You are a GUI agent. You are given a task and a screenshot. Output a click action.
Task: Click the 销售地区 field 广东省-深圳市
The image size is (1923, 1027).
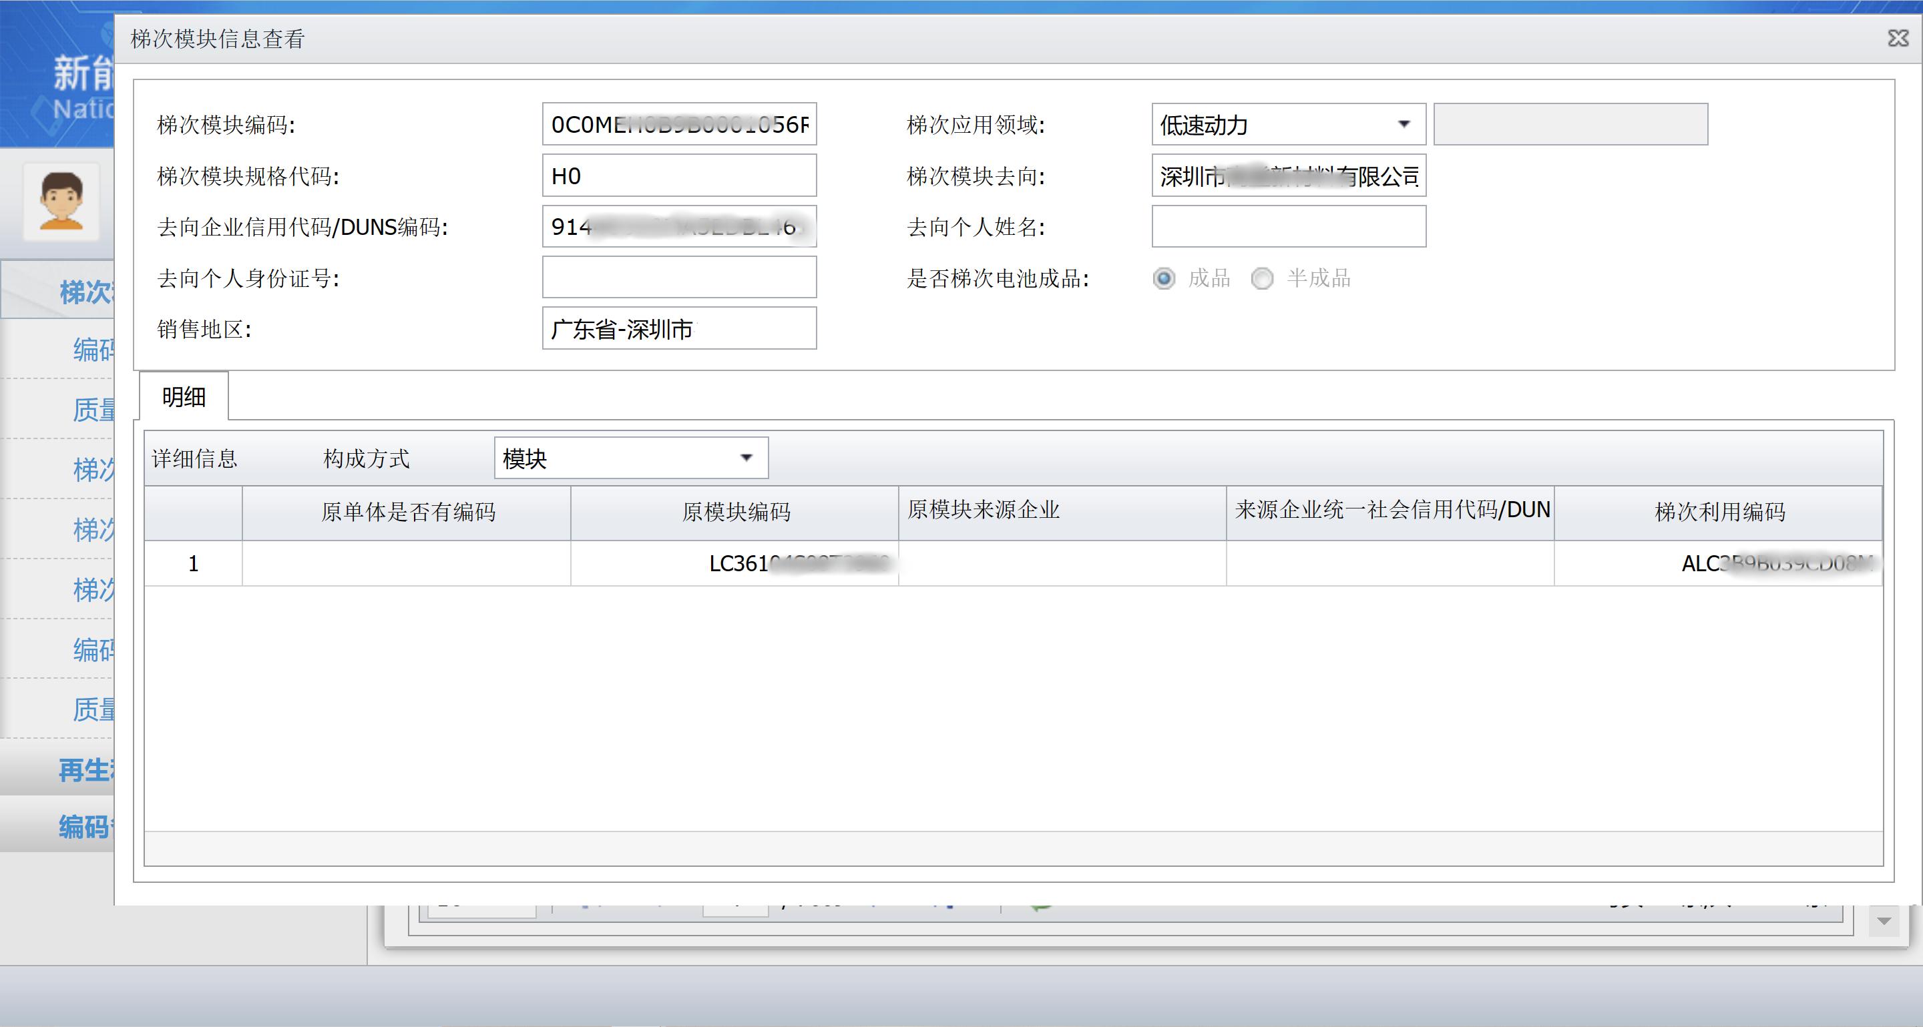pos(679,328)
